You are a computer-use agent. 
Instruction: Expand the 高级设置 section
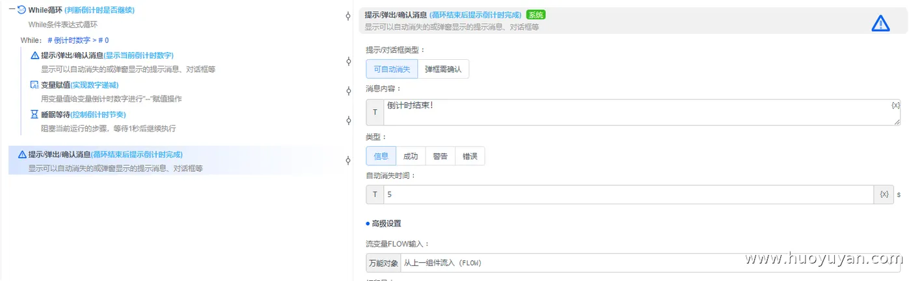click(384, 224)
